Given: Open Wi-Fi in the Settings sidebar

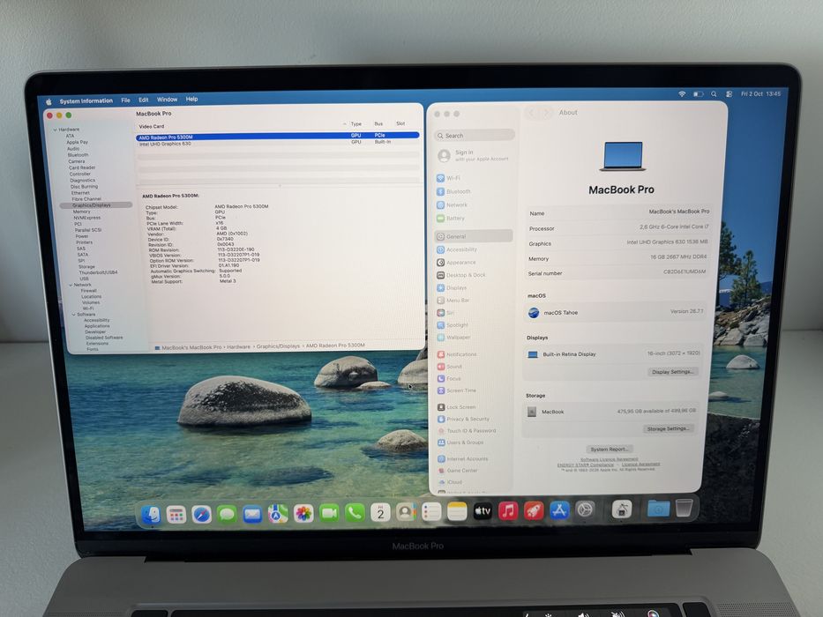Looking at the screenshot, I should point(474,178).
